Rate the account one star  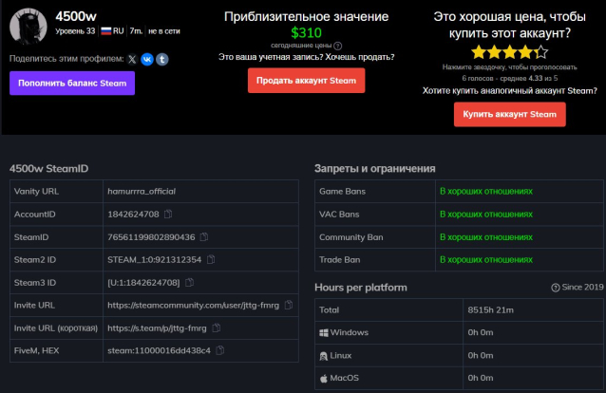pyautogui.click(x=479, y=52)
